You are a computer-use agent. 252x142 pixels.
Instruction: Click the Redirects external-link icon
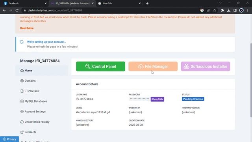pyautogui.click(x=22, y=132)
